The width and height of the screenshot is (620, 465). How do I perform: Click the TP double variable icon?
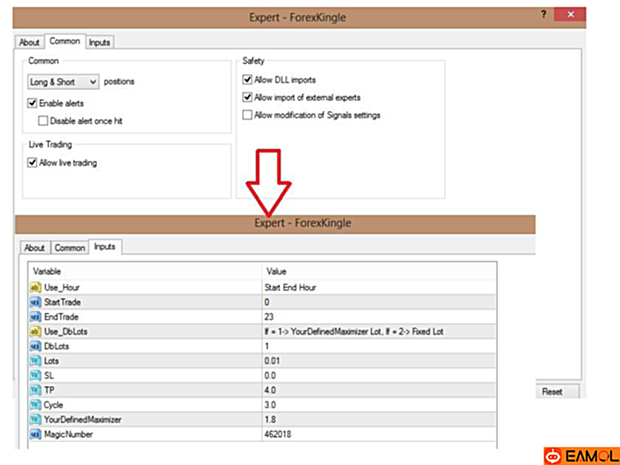point(35,390)
